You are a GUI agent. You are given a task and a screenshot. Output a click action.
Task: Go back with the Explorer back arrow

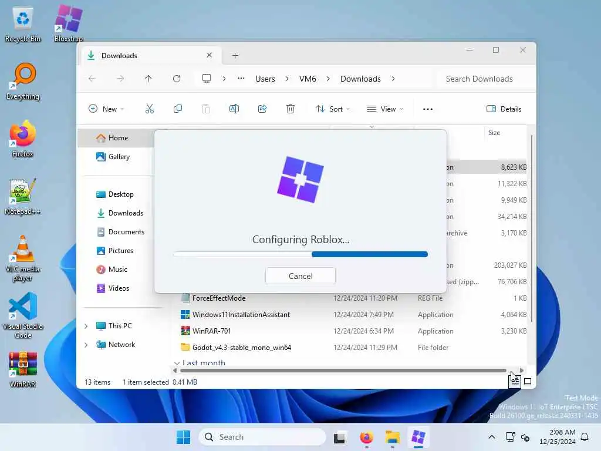point(92,79)
